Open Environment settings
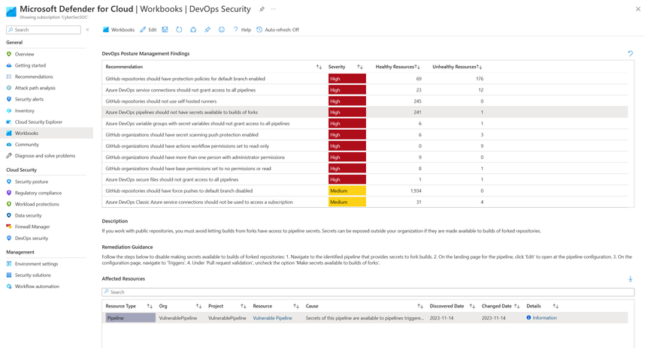 (36, 264)
